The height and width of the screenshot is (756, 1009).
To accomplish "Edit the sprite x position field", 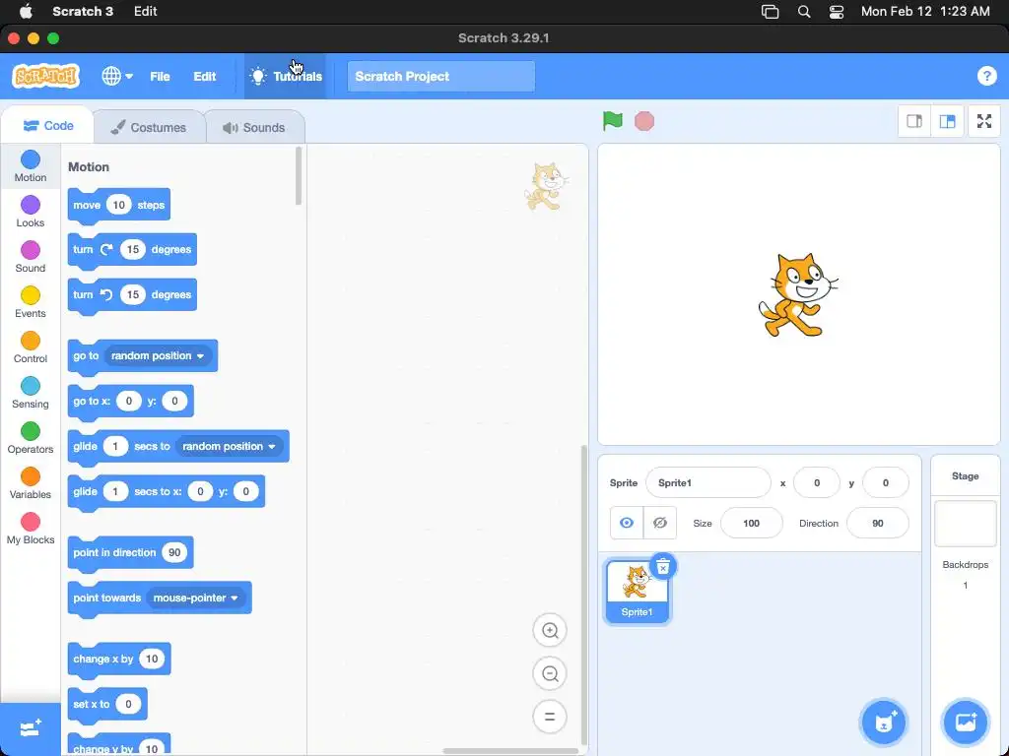I will coord(817,482).
